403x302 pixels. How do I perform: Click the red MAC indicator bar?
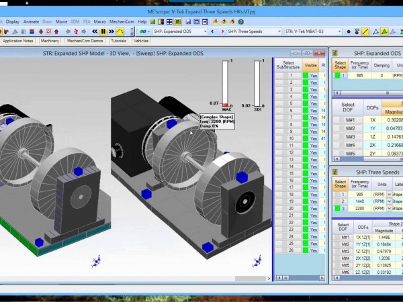[x=226, y=105]
